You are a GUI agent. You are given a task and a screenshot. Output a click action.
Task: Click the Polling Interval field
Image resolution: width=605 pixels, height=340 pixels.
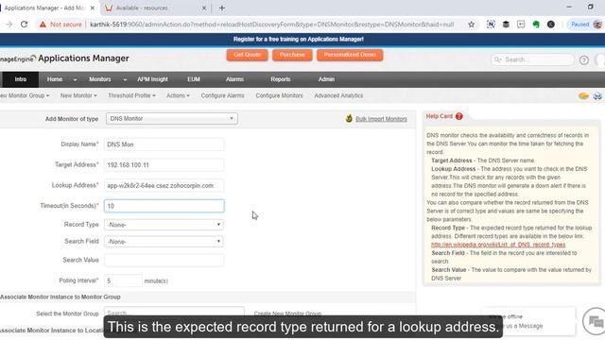pos(123,280)
